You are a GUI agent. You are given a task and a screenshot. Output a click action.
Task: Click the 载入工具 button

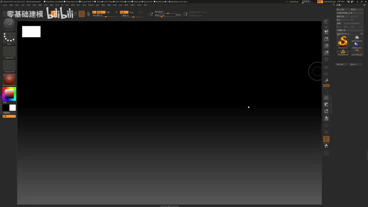[343, 9]
